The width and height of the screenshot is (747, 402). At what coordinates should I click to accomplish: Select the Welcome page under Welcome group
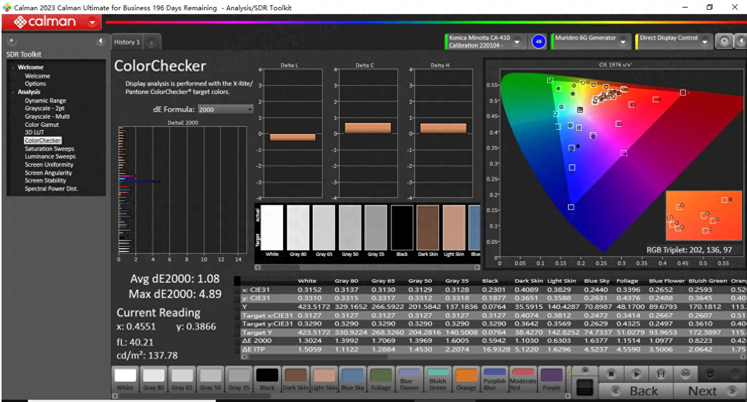tap(38, 76)
